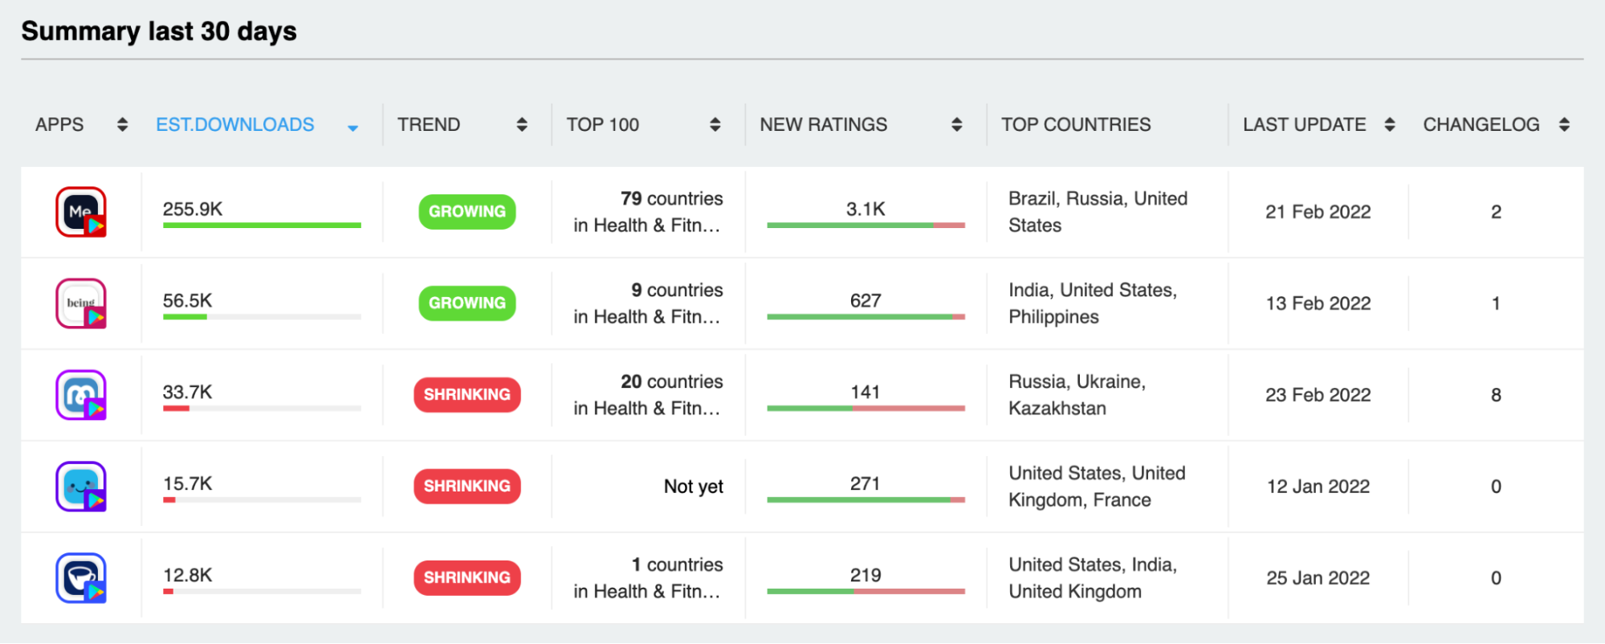This screenshot has width=1605, height=644.
Task: Click the green download bar under 255.9K
Action: coord(262,226)
